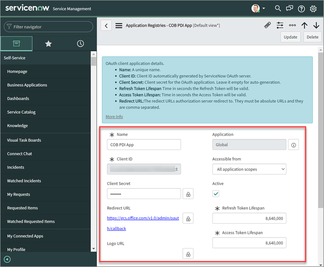Expand the user avatar menu caret

[x=263, y=8]
